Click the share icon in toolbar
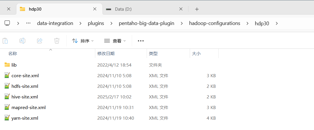Screen dimensions: 314x130 click(40, 41)
